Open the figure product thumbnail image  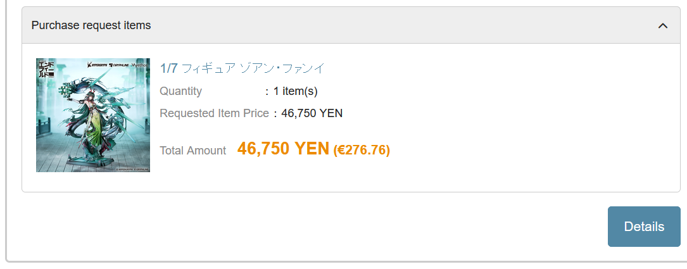(x=93, y=115)
